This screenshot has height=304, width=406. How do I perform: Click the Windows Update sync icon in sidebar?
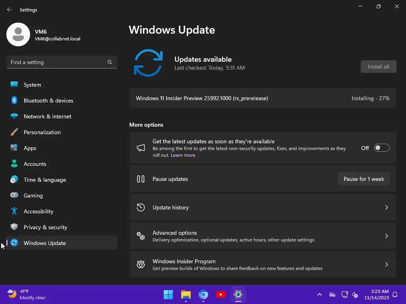[14, 243]
